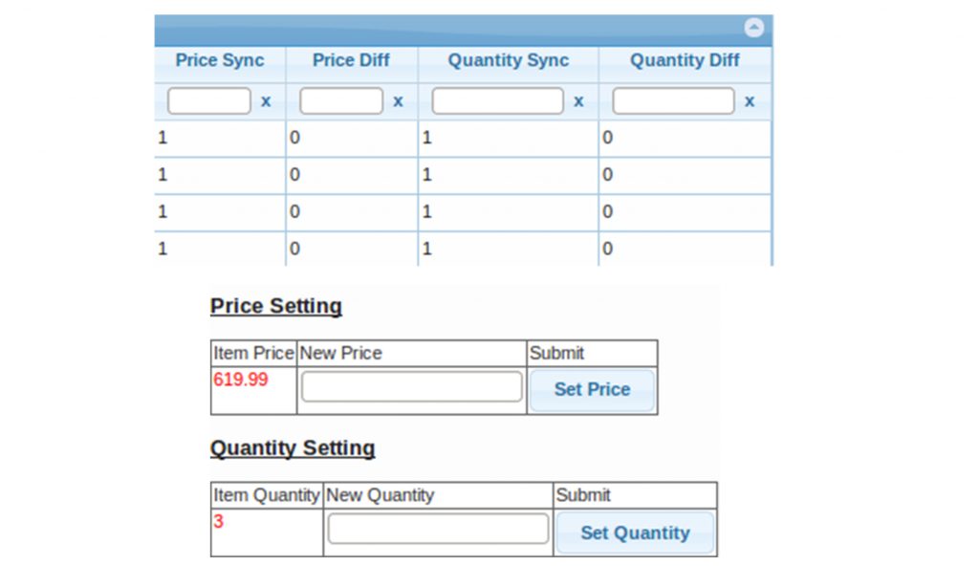Image resolution: width=979 pixels, height=587 pixels.
Task: Clear the Quantity Sync filter with x
Action: point(578,101)
